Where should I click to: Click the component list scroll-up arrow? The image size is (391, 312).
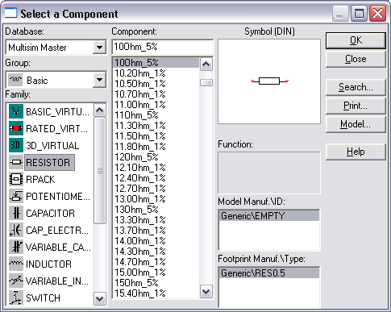(x=206, y=64)
